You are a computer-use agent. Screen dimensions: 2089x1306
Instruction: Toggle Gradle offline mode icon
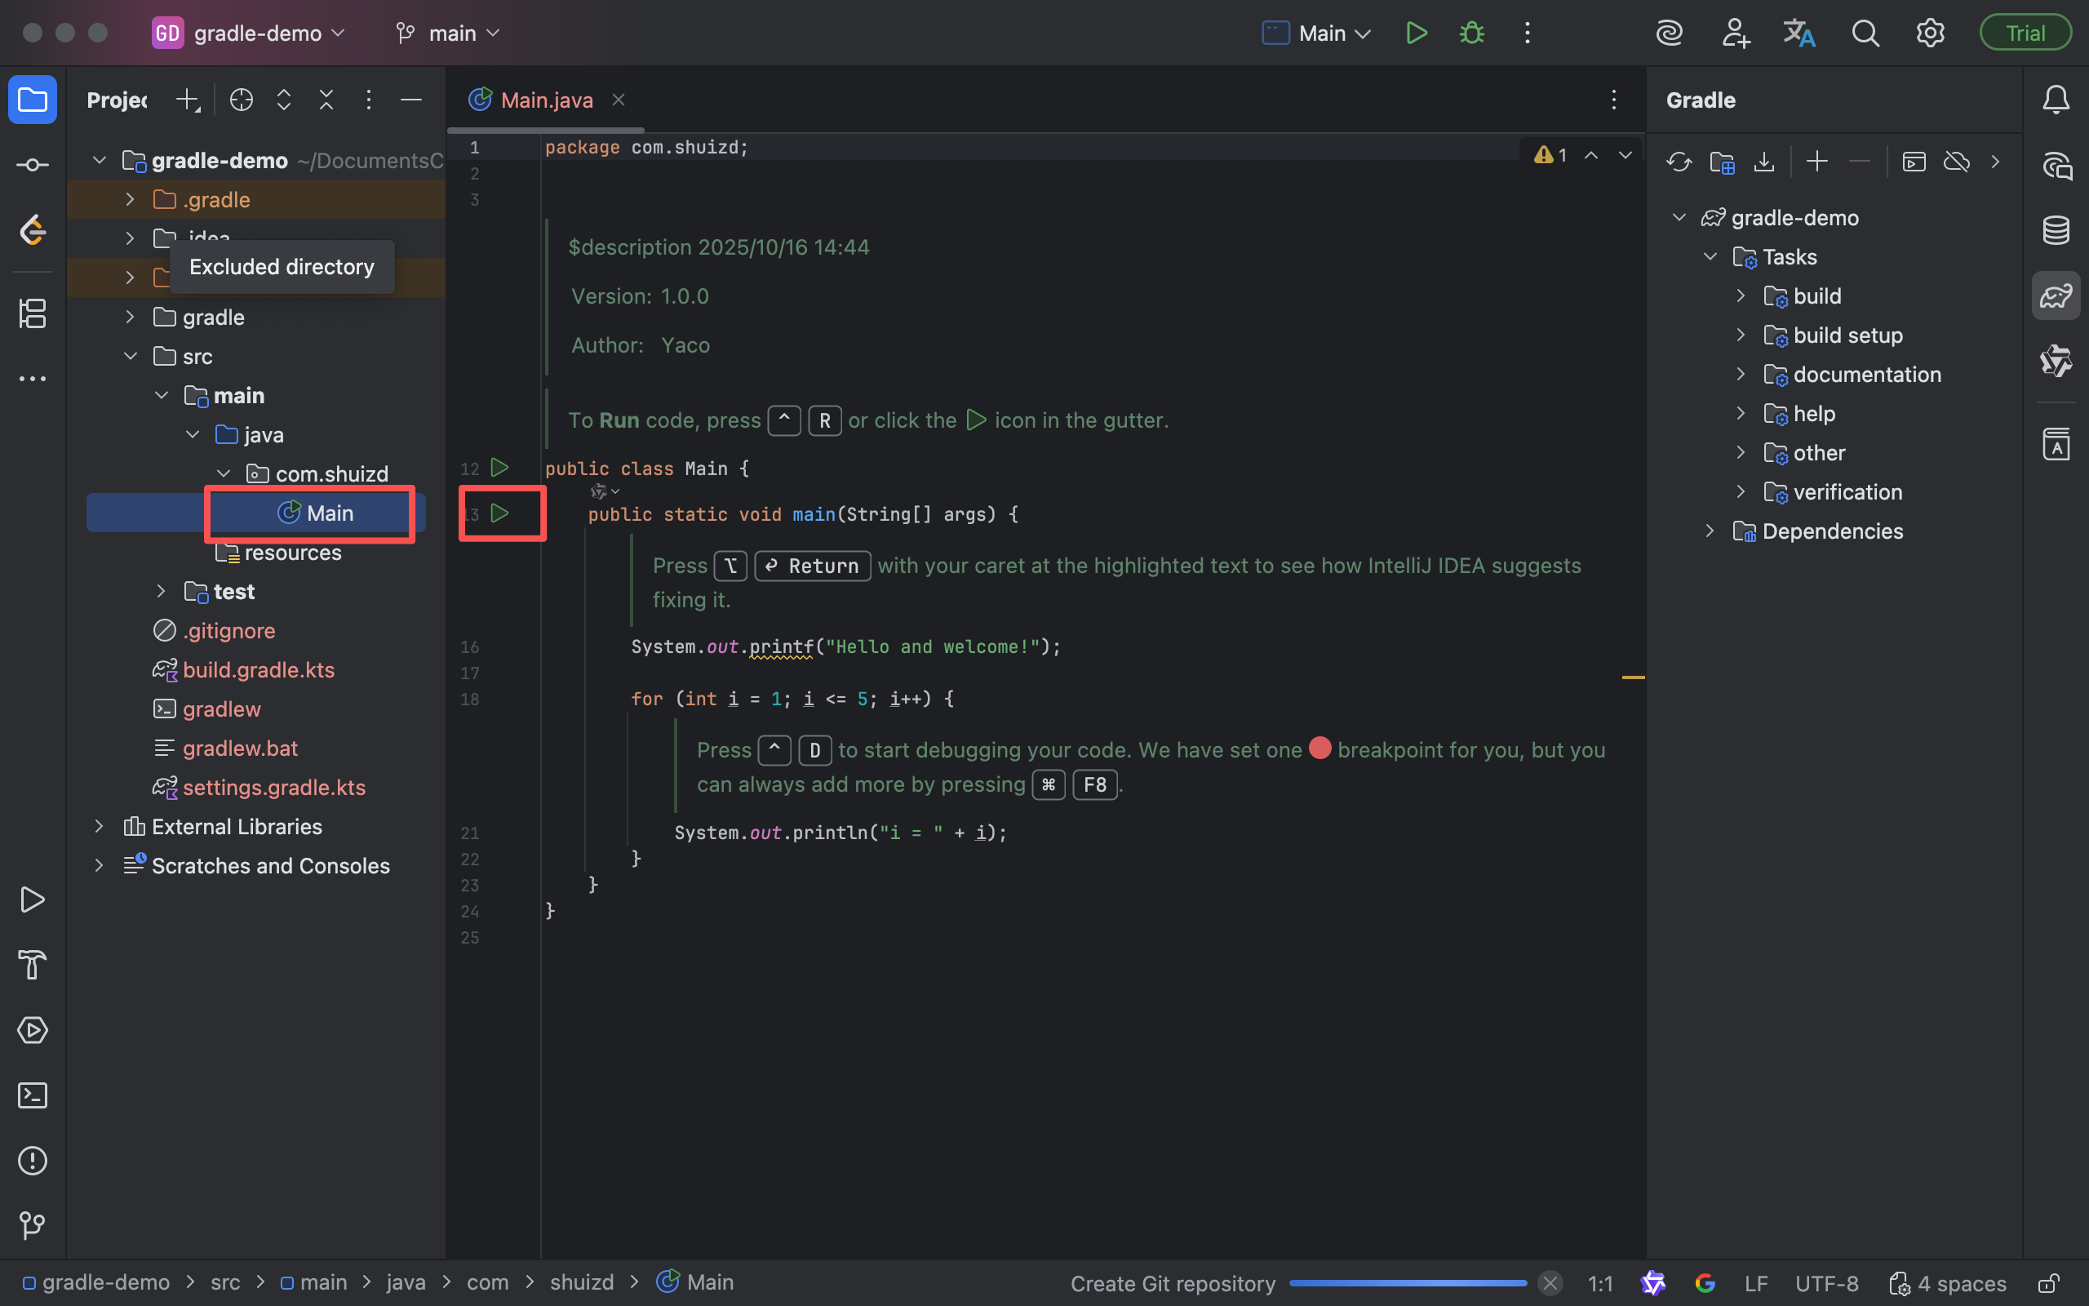tap(1956, 162)
